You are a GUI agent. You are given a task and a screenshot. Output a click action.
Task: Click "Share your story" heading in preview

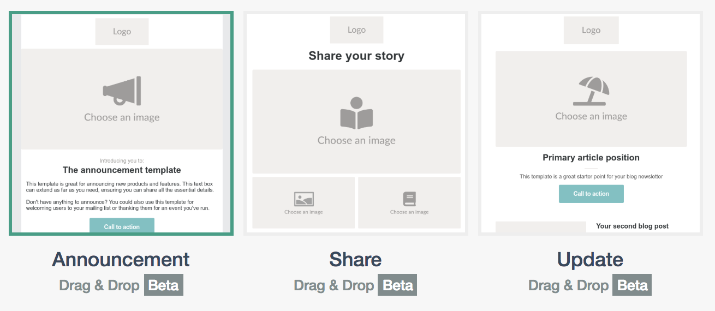point(356,56)
